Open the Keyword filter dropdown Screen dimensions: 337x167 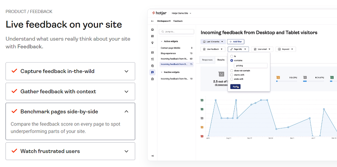286,49
